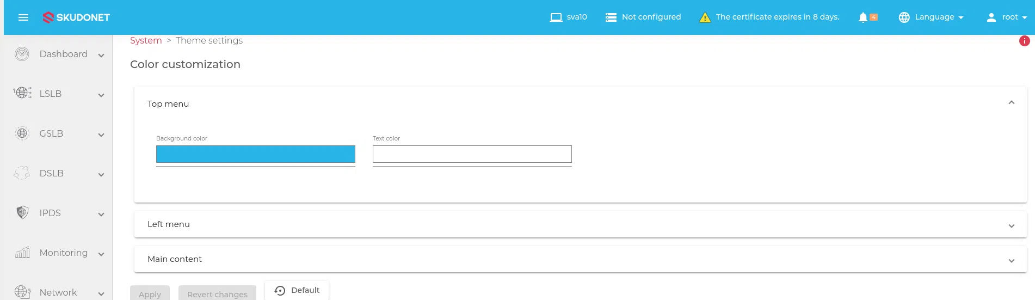Expand the Main content panel
The height and width of the screenshot is (300, 1035).
tap(1011, 260)
